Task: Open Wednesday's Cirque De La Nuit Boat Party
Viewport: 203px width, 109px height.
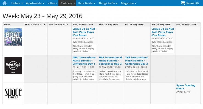Action: tap(84, 32)
